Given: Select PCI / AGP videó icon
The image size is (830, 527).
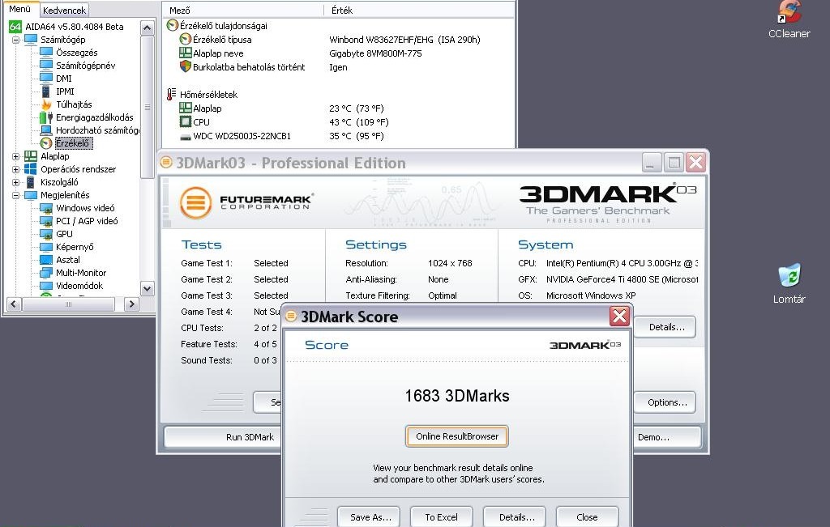Looking at the screenshot, I should [x=46, y=221].
